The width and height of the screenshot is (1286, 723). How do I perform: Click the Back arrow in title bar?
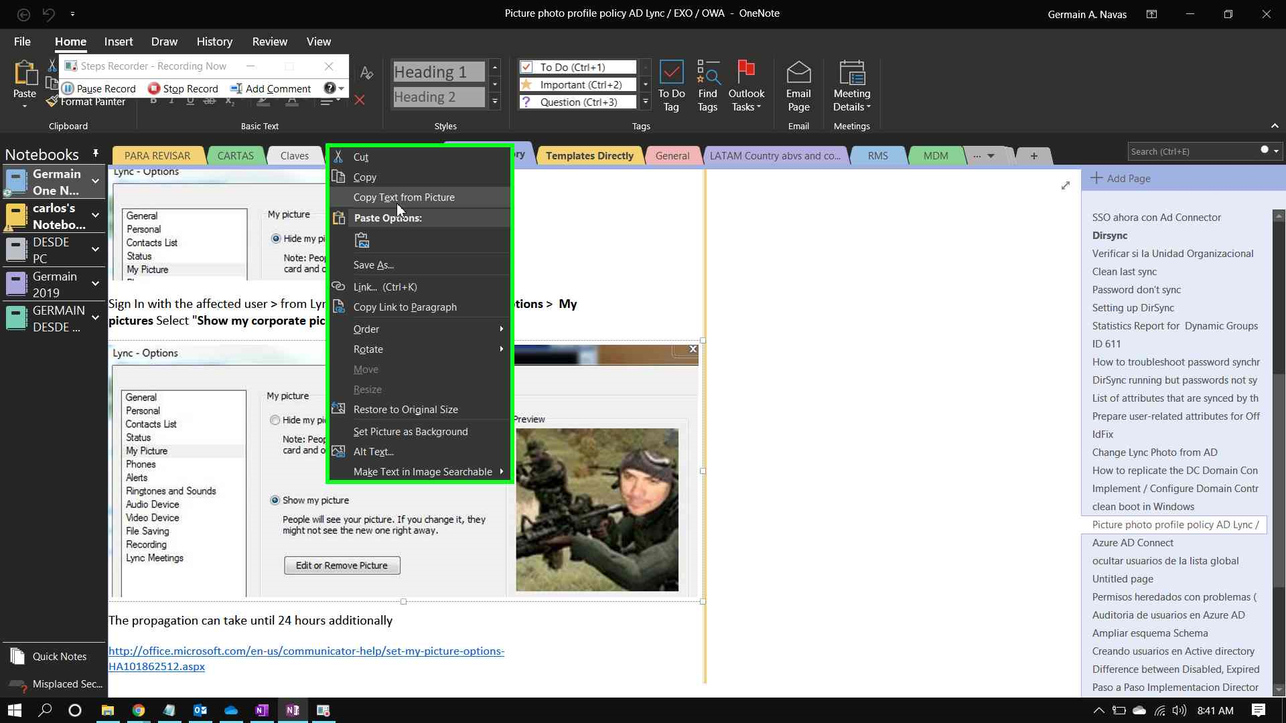coord(23,13)
